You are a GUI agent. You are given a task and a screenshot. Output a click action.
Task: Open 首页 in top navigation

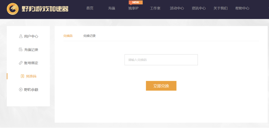pos(90,8)
